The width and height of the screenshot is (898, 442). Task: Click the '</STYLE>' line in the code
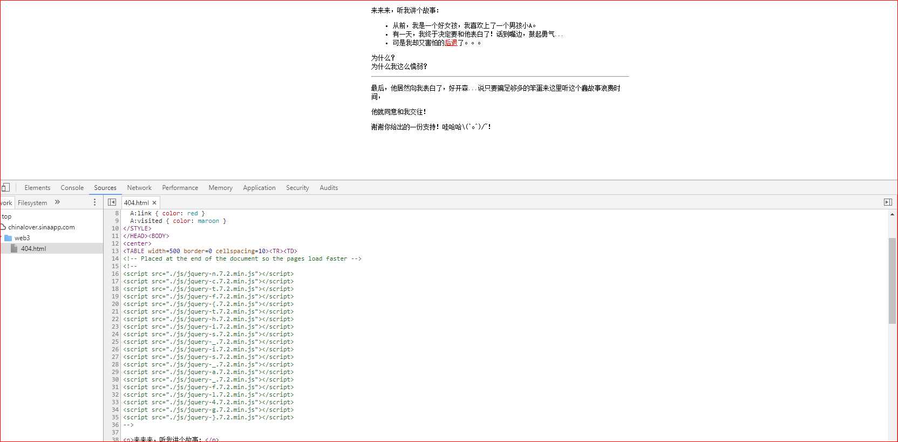tap(137, 228)
